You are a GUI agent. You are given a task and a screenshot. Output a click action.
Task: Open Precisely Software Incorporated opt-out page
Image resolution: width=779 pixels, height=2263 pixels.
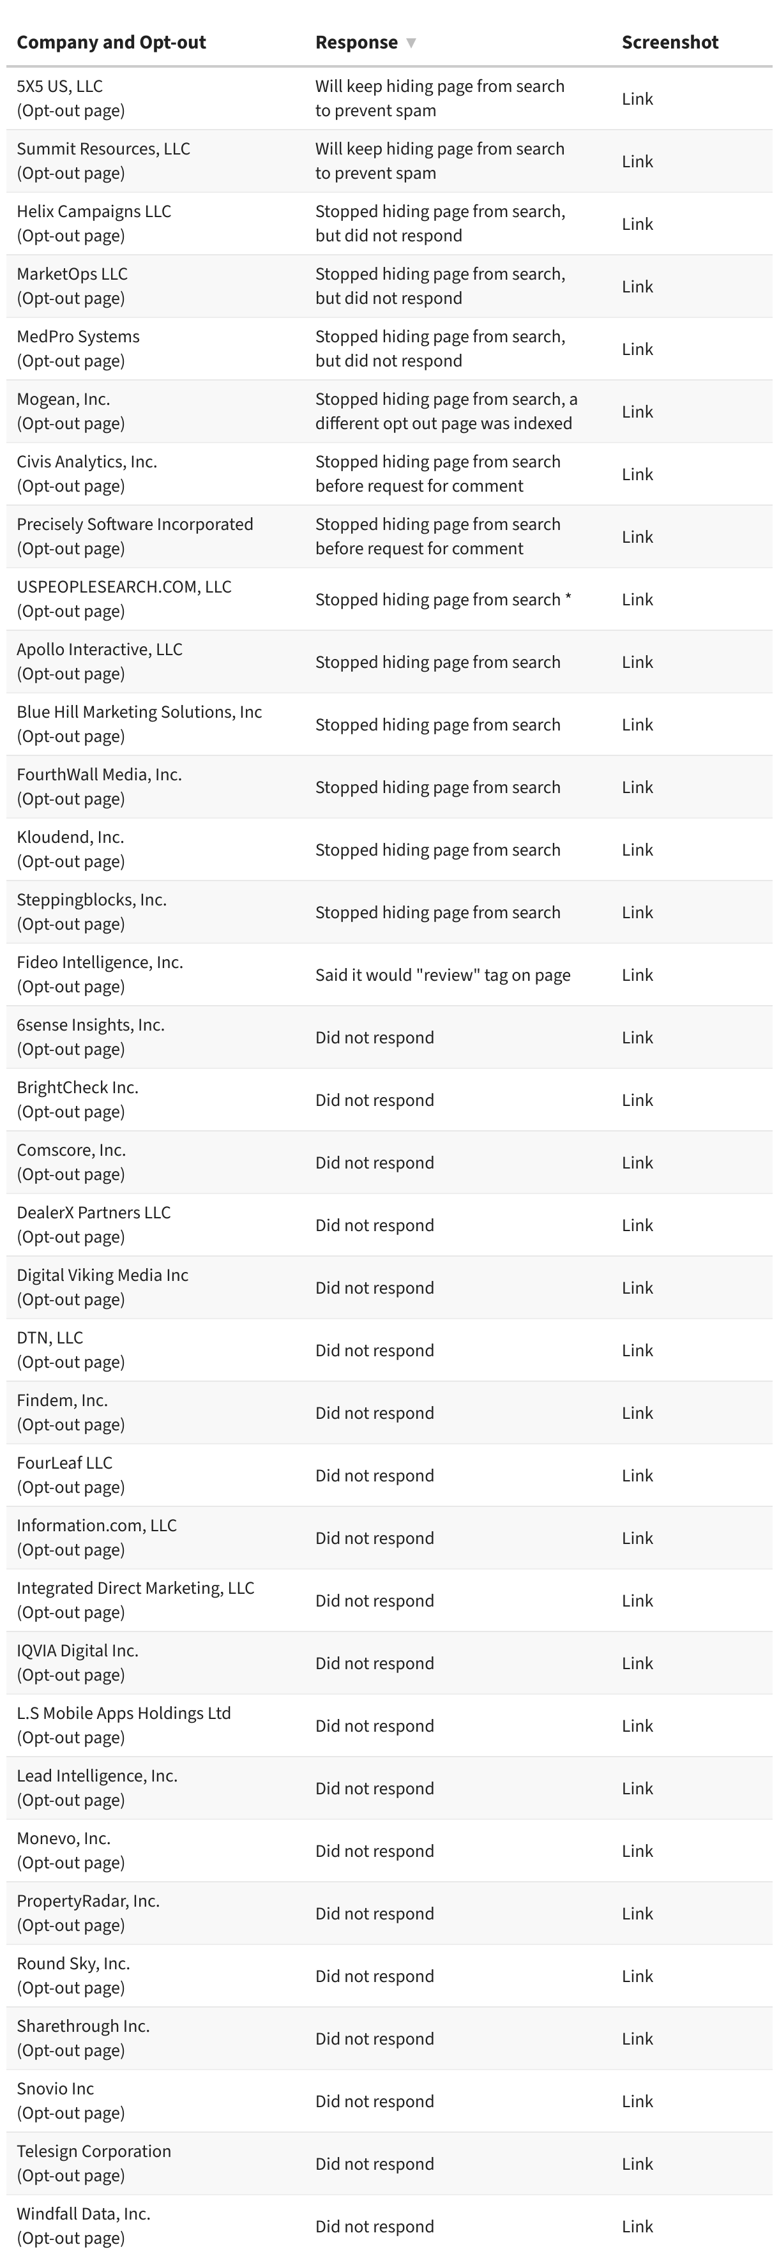click(70, 548)
